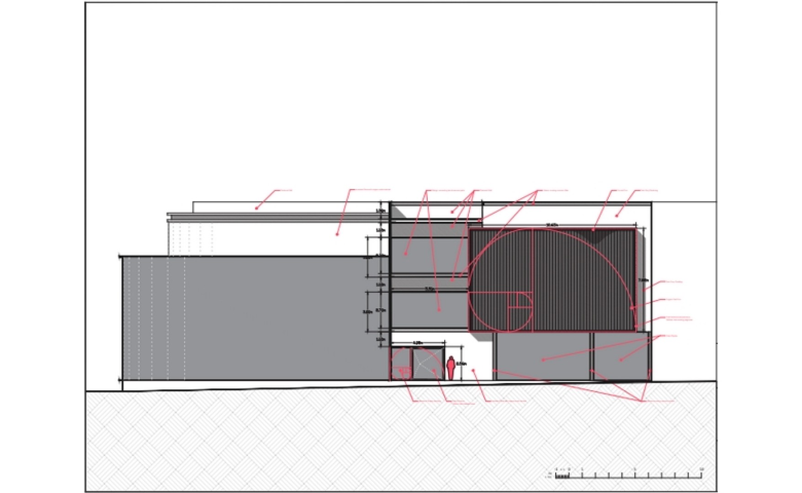This screenshot has height=493, width=802.
Task: Select the narrow gray panel at lower right
Action: [621, 356]
